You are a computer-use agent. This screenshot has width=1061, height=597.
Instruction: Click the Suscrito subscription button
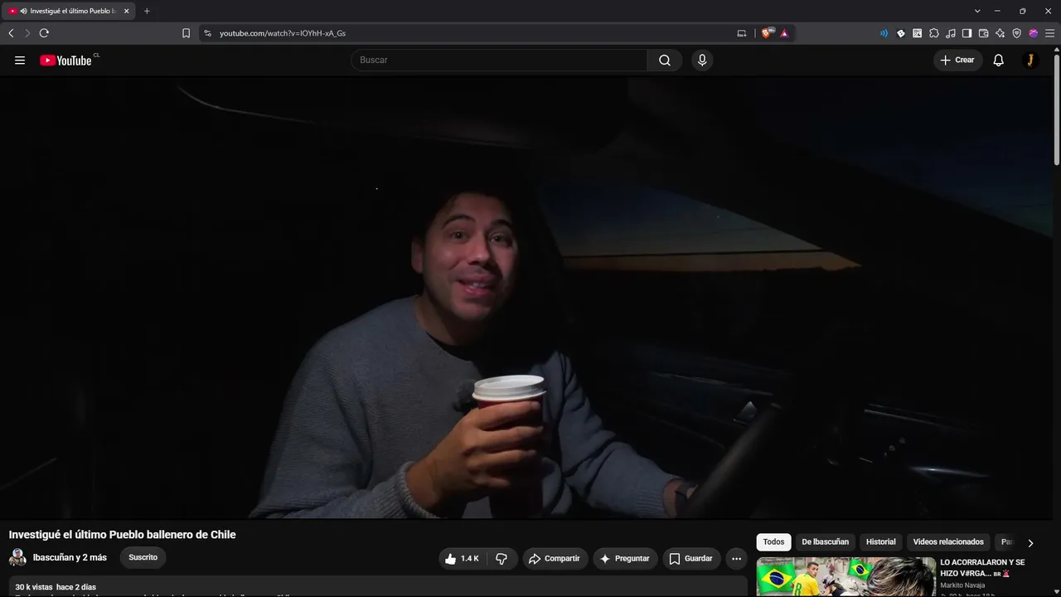pyautogui.click(x=143, y=557)
